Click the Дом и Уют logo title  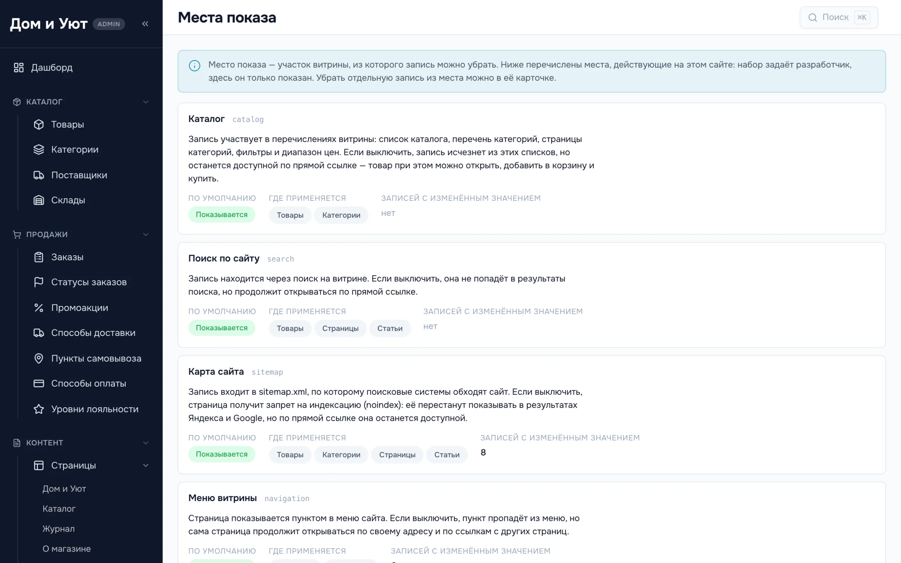click(48, 24)
